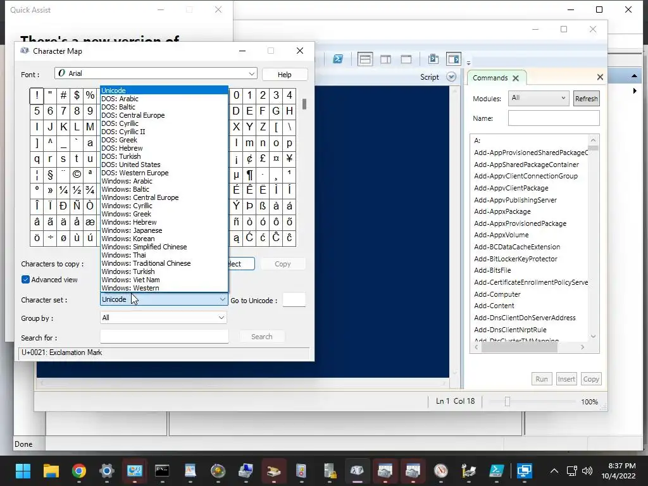Screen dimensions: 648x486
Task: Open volume control in system tray
Action: pyautogui.click(x=587, y=471)
